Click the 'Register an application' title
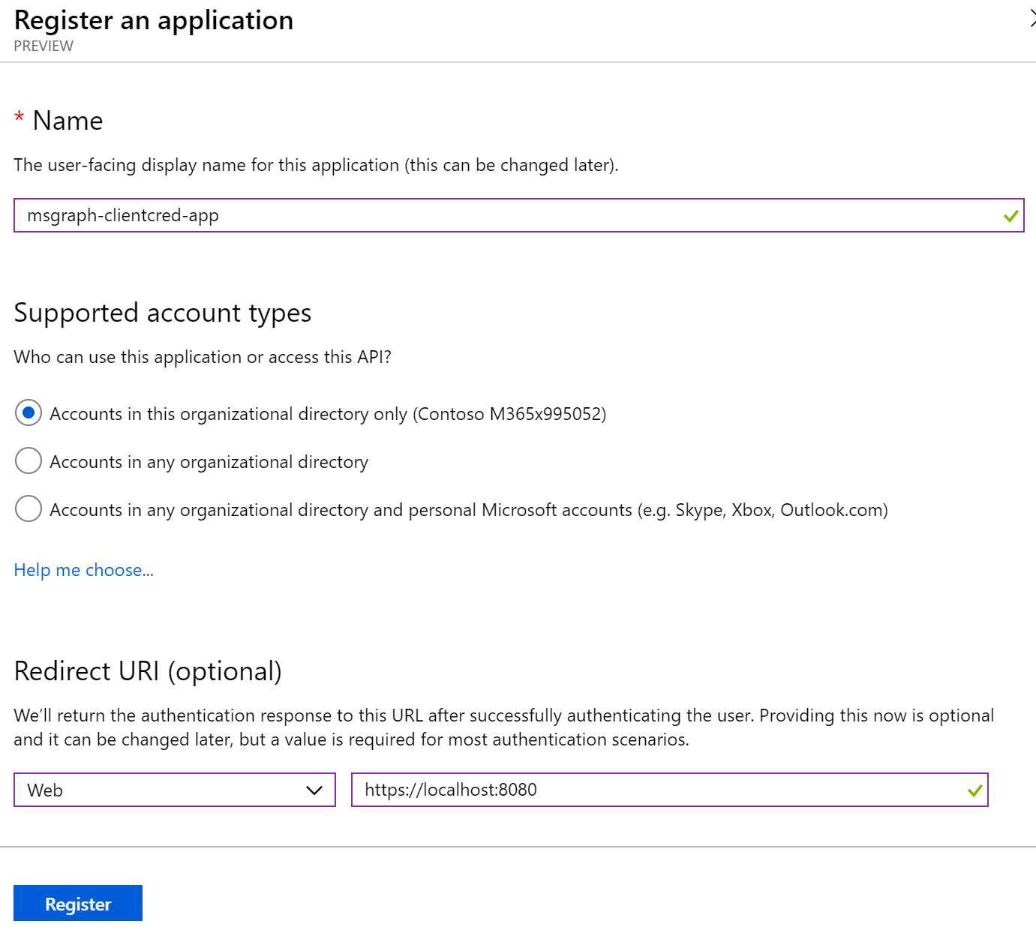 click(153, 20)
